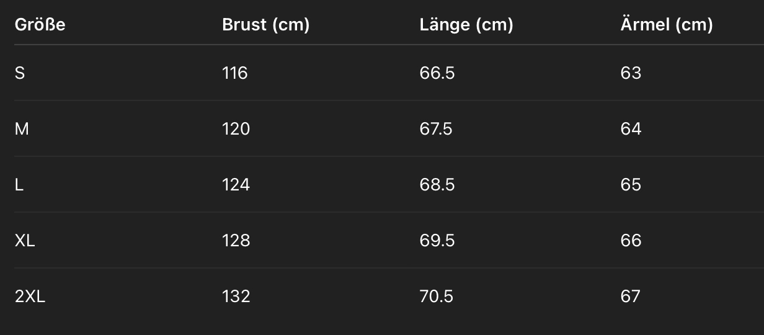Screen dimensions: 764x335
Task: Click the Größe column header
Action: (x=40, y=25)
